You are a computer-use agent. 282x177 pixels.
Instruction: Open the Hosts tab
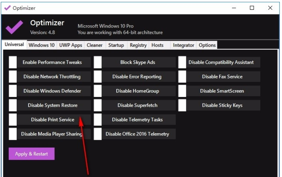[157, 45]
